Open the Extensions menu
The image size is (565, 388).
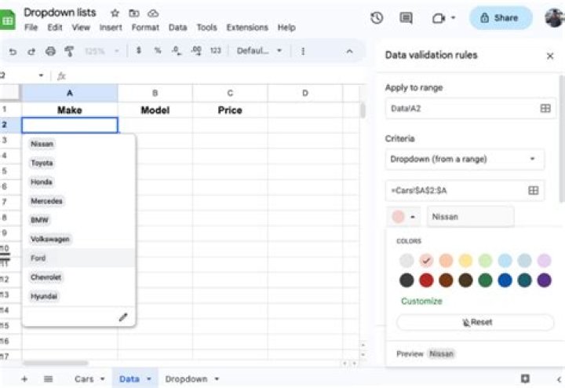(x=247, y=27)
